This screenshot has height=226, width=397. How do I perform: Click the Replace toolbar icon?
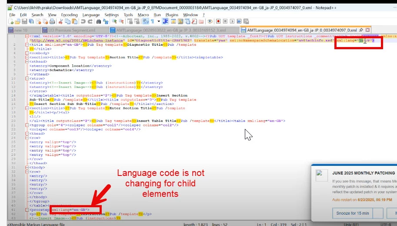point(106,21)
